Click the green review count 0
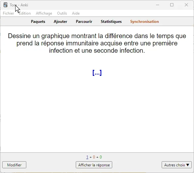 tap(101, 157)
